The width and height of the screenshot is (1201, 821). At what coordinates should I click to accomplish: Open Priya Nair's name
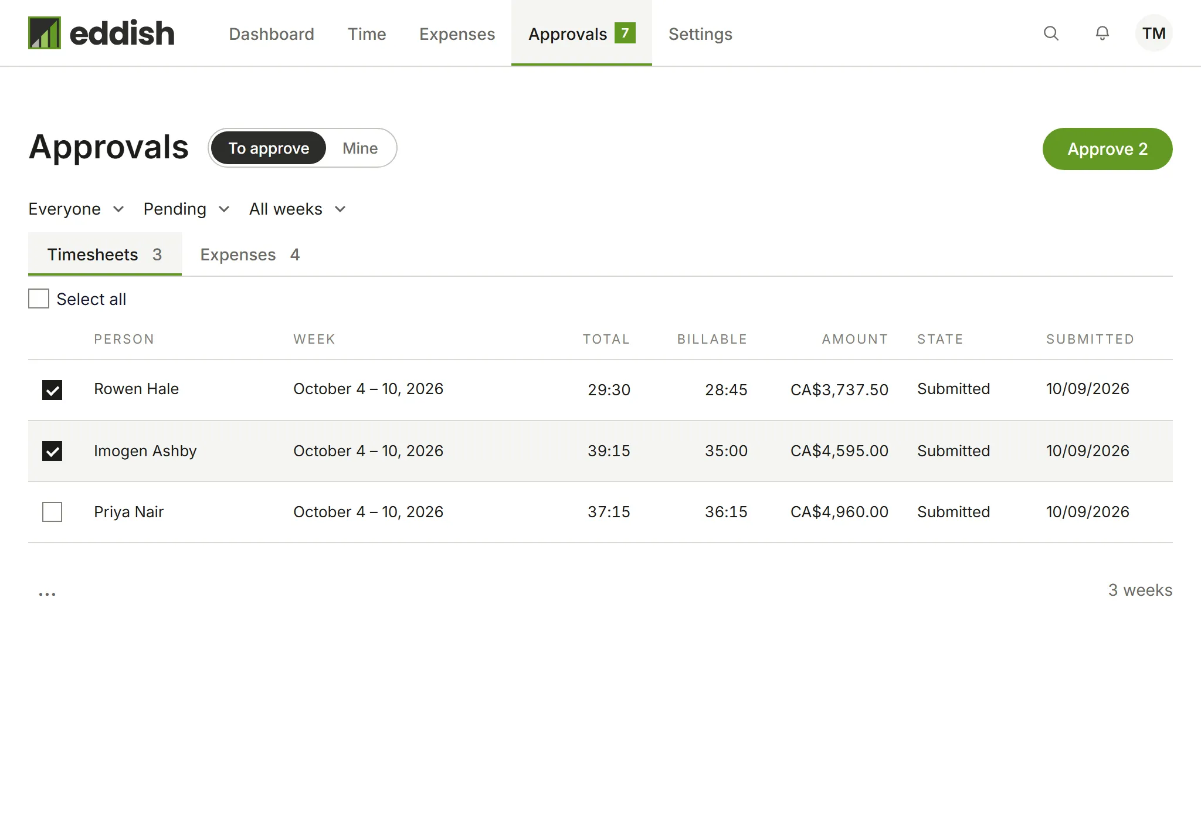[x=128, y=512]
